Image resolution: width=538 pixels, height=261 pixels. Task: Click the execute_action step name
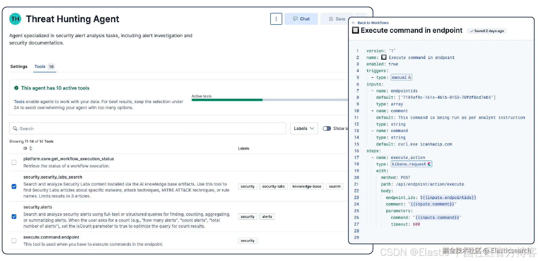coord(408,158)
